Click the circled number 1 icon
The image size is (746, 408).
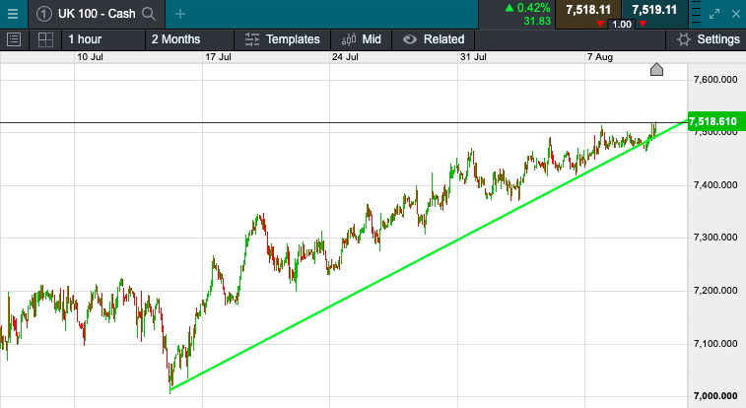click(43, 14)
